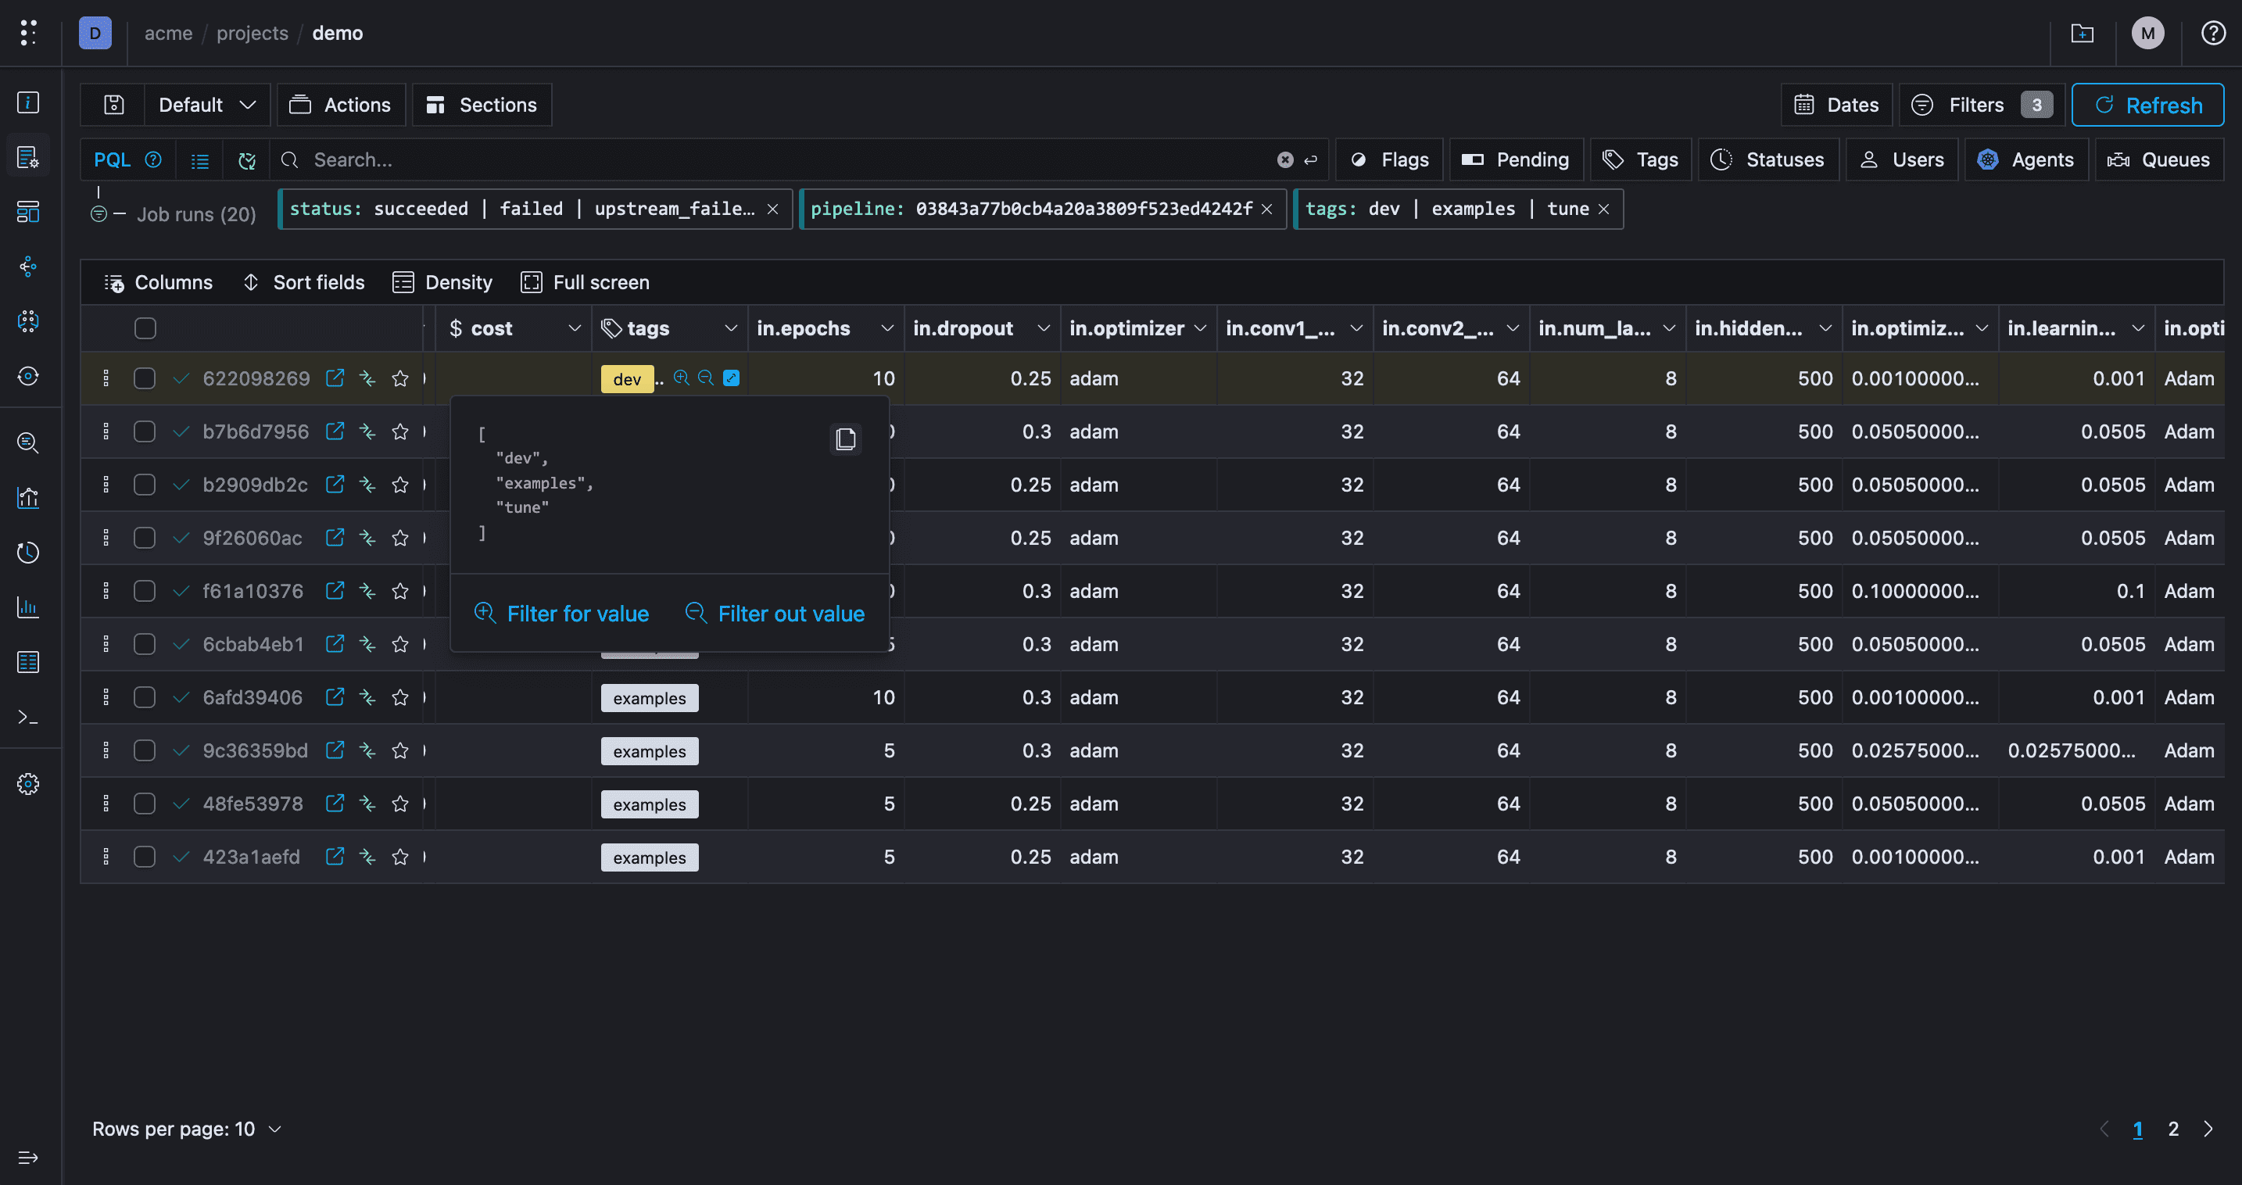Save the current view using the floppy disk icon

pos(113,105)
